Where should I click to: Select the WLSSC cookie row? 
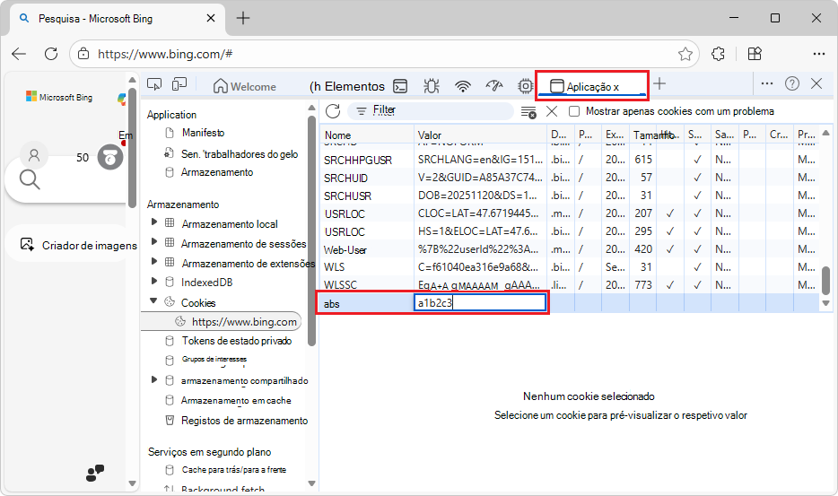[569, 285]
